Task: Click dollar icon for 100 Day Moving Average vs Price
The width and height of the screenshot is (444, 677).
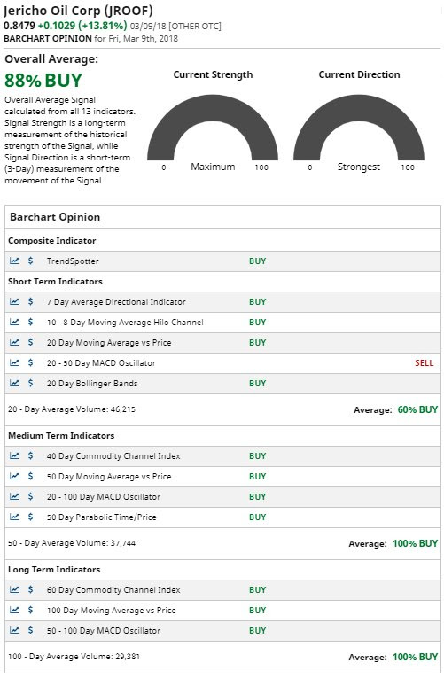Action: (x=30, y=610)
